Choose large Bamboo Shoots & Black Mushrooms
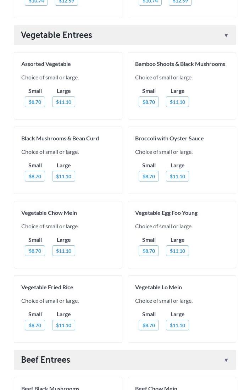The width and height of the screenshot is (250, 390). pos(177,102)
